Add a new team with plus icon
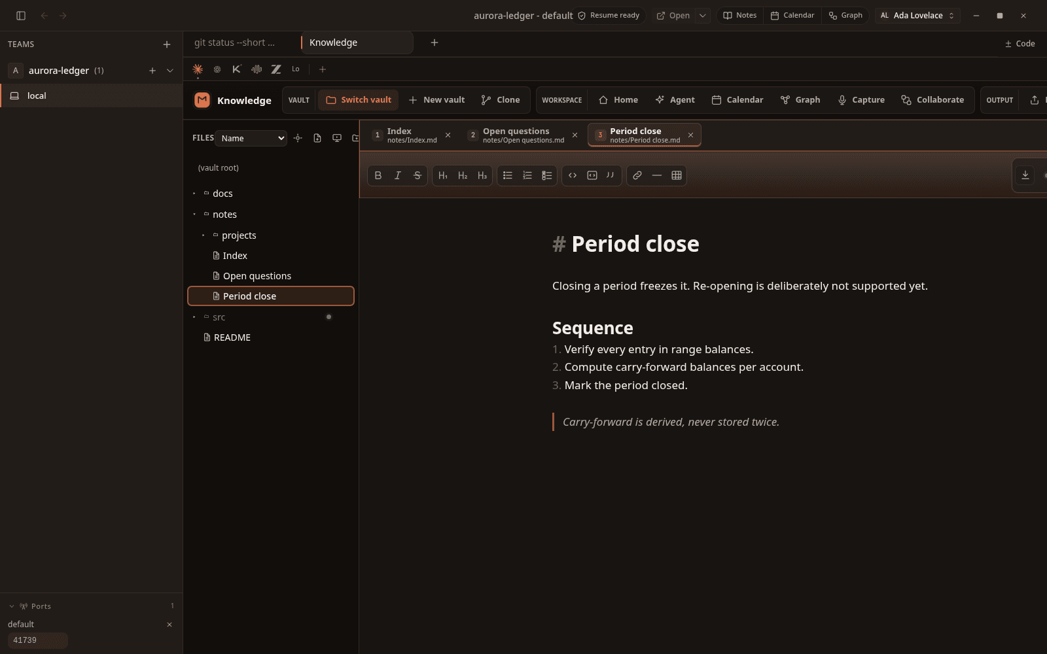Image resolution: width=1047 pixels, height=654 pixels. pos(167,44)
